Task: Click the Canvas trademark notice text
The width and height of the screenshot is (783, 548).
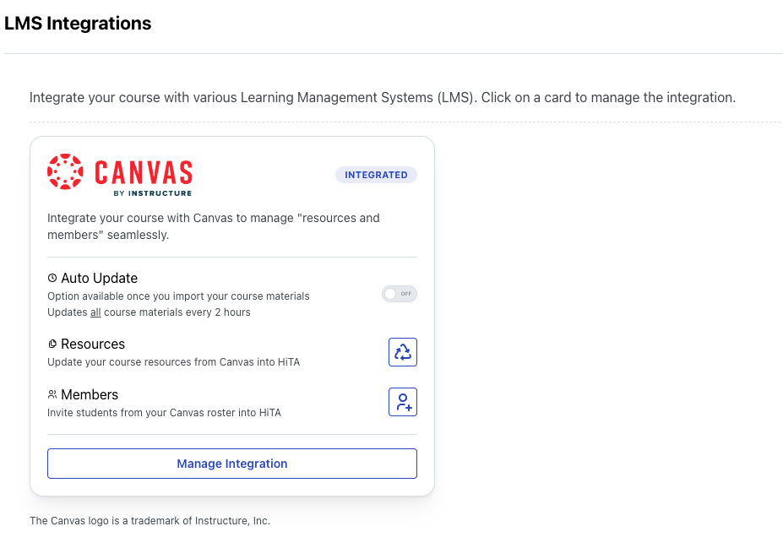Action: coord(150,520)
